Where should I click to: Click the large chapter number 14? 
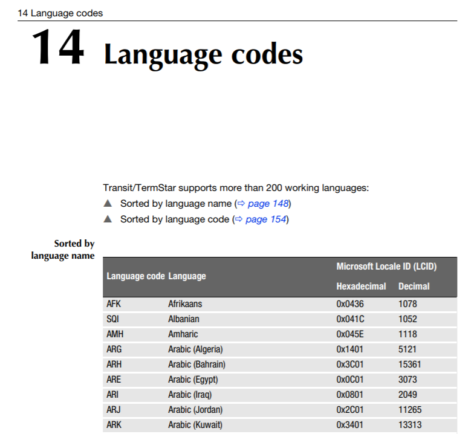tap(58, 48)
